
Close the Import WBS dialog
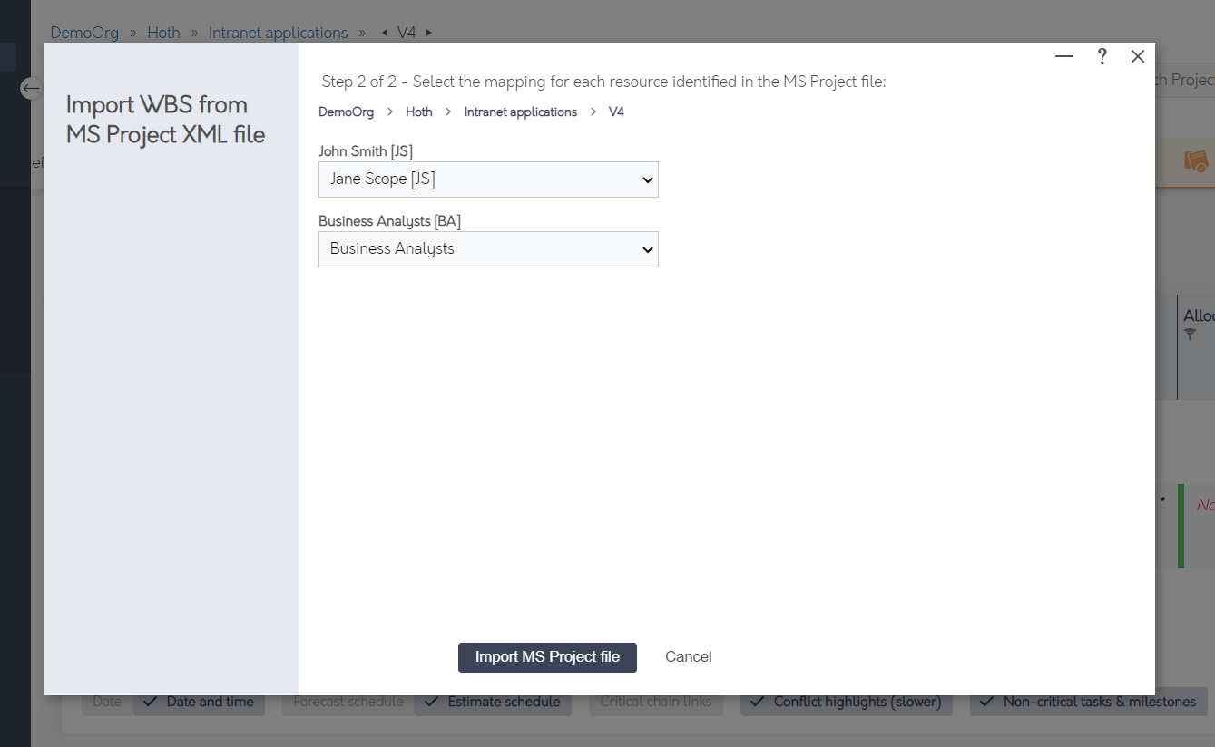coord(1137,56)
